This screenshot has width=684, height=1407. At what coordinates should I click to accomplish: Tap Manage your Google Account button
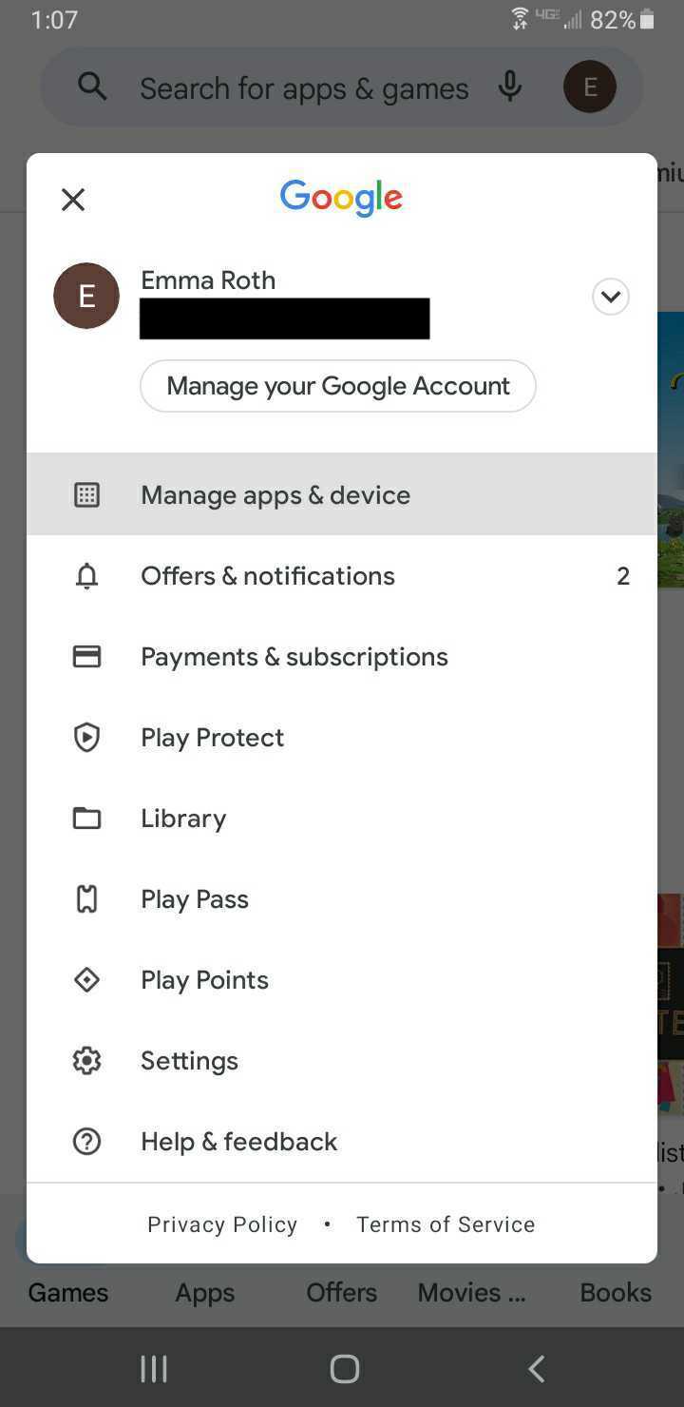338,386
